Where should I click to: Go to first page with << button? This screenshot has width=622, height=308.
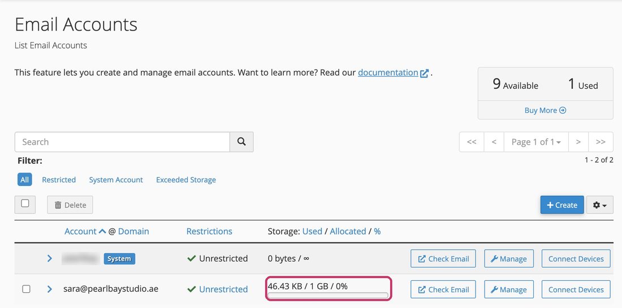click(x=472, y=142)
